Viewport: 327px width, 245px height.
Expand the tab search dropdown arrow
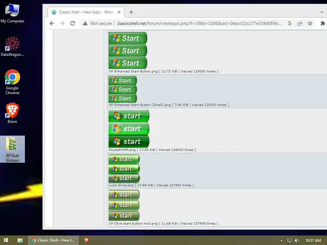pyautogui.click(x=322, y=12)
